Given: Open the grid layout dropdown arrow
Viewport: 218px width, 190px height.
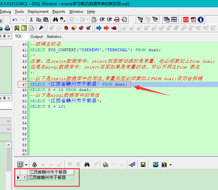Looking at the screenshot, I should pyautogui.click(x=26, y=165).
